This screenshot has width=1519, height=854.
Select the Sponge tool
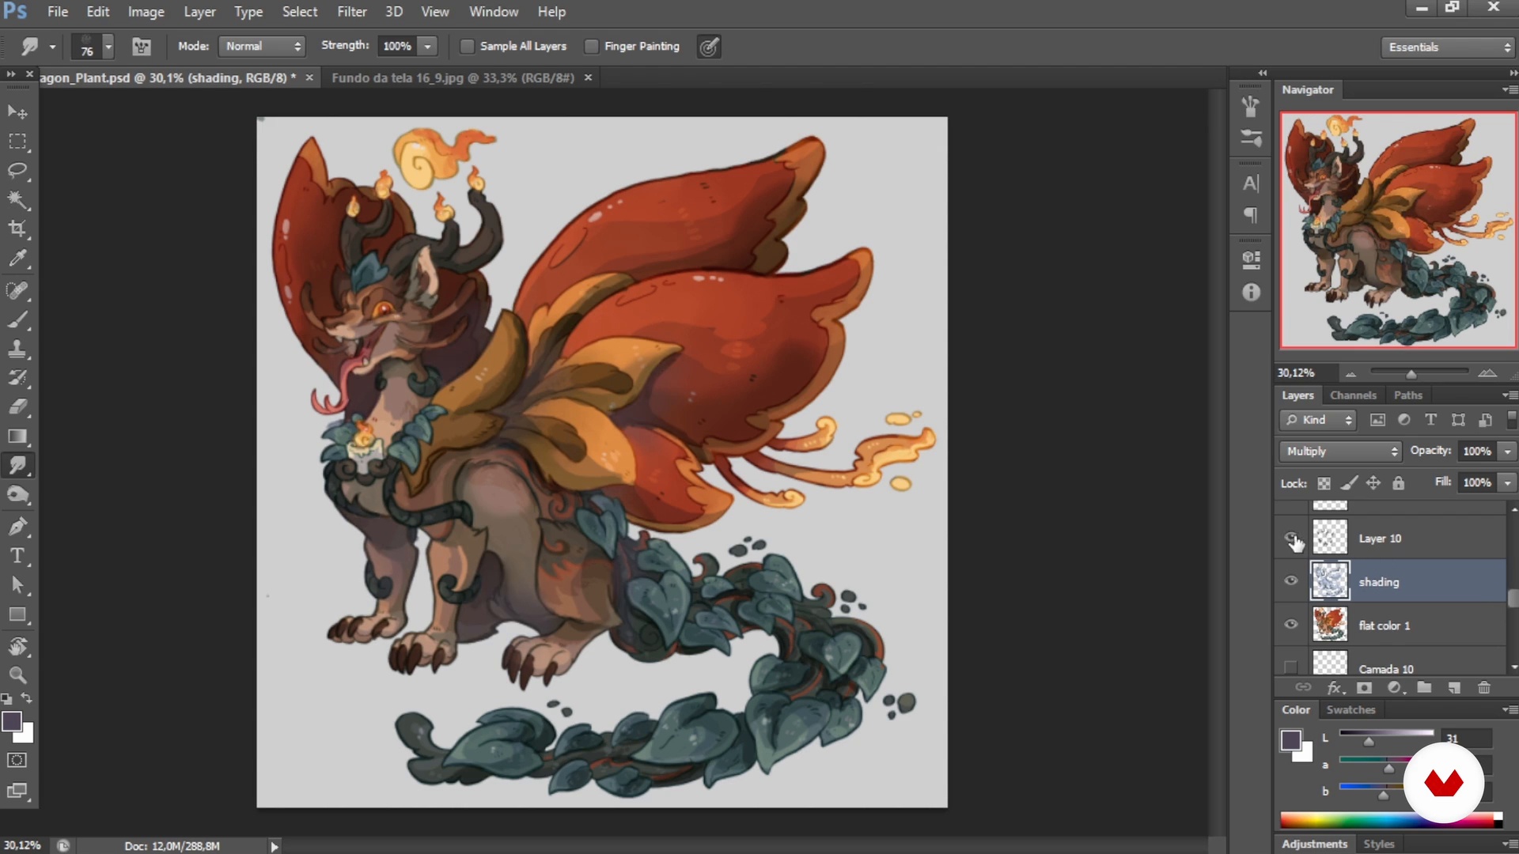pyautogui.click(x=17, y=495)
